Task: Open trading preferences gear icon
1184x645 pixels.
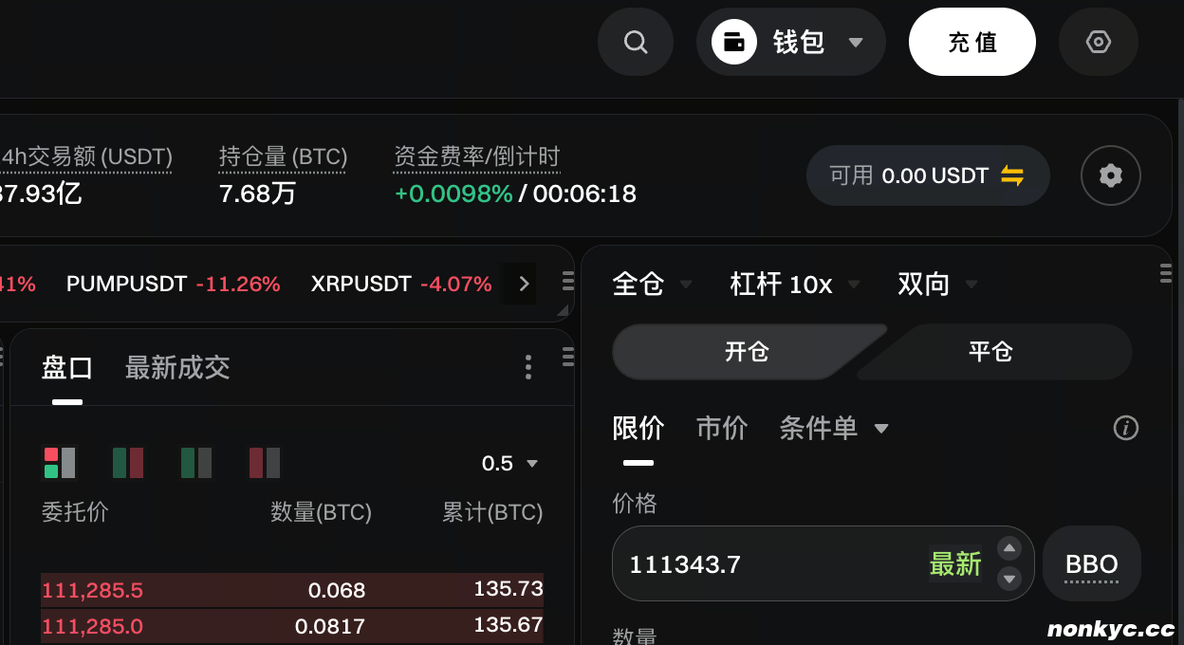Action: [x=1110, y=175]
